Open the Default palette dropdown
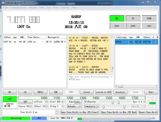The height and width of the screenshot is (122, 161). click(74, 106)
